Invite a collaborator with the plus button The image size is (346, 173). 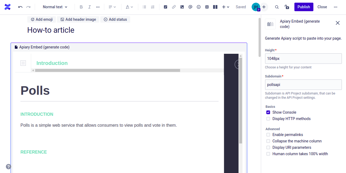(x=264, y=7)
